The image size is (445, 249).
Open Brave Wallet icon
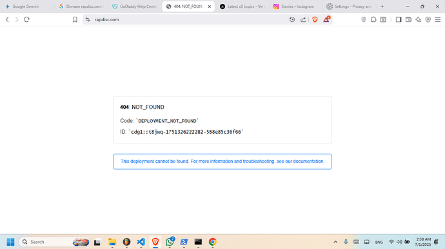[408, 19]
